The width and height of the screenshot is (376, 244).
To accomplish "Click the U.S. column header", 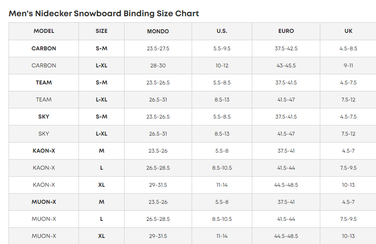I will pyautogui.click(x=222, y=31).
